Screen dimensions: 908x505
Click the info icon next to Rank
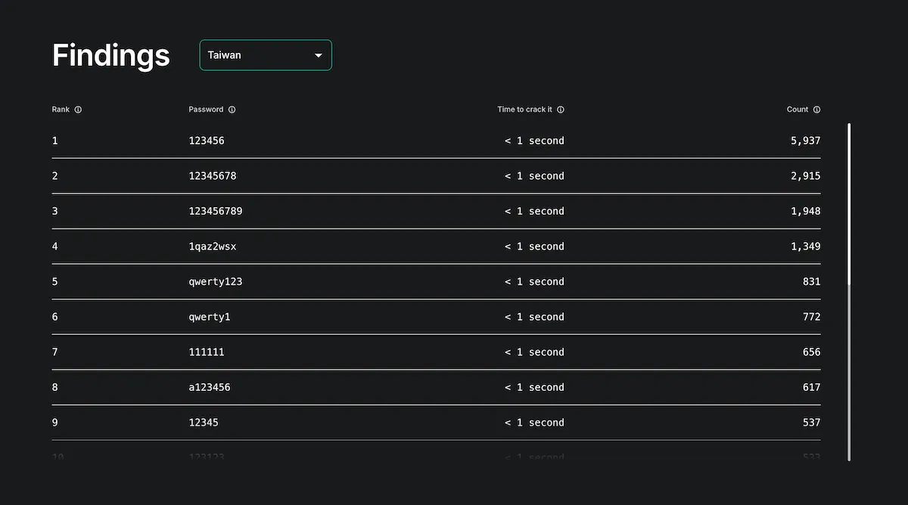pyautogui.click(x=78, y=110)
